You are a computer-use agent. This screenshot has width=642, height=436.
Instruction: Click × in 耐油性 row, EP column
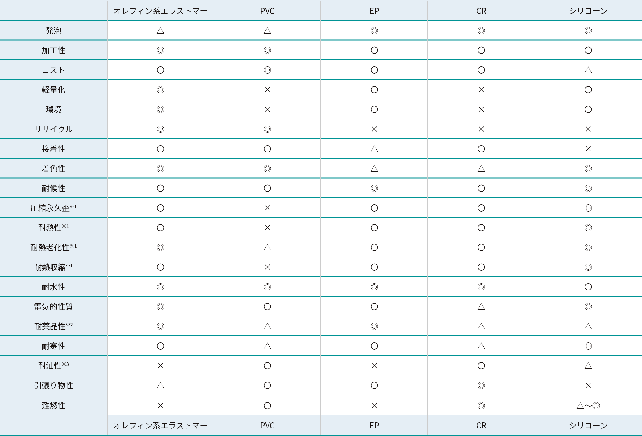[x=374, y=366]
